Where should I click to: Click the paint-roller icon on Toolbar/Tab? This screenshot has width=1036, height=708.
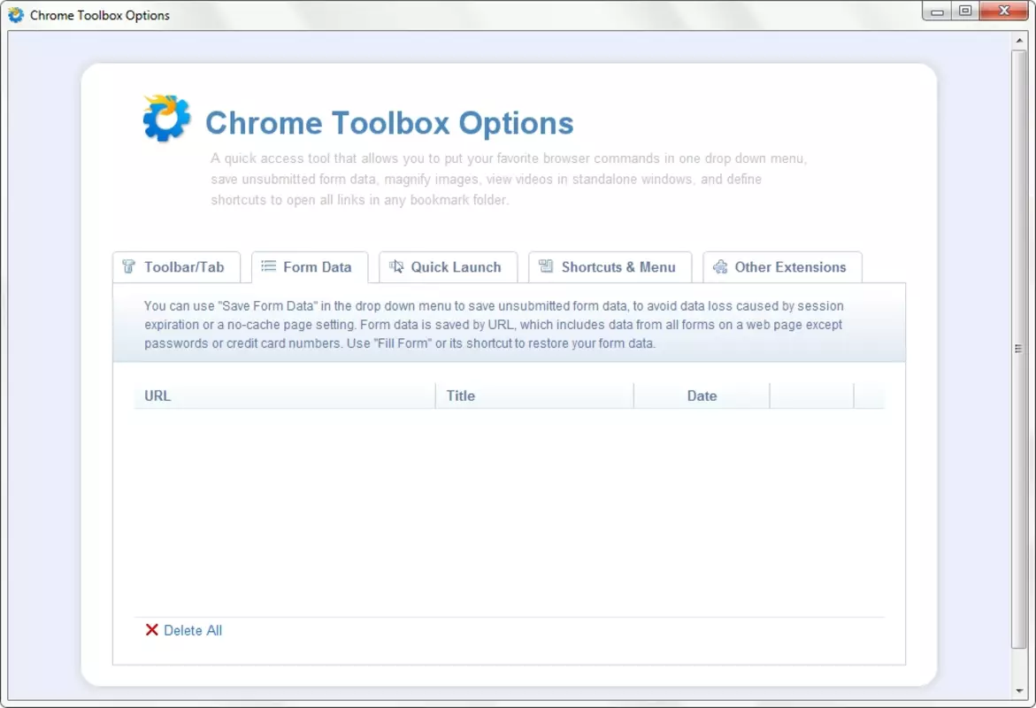[x=129, y=266]
